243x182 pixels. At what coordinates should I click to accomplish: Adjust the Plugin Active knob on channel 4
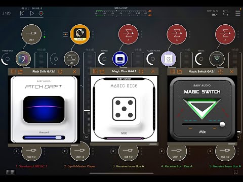(x=151, y=59)
